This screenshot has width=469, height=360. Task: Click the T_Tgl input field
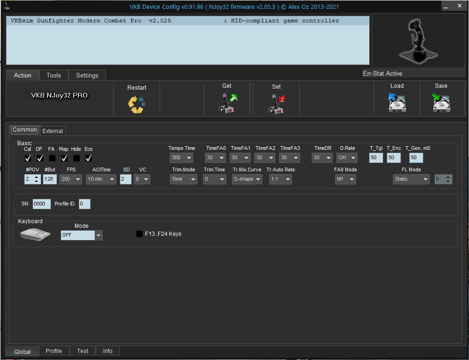(x=376, y=158)
